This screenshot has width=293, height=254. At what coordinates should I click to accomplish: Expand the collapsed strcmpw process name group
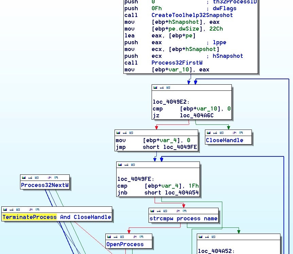pyautogui.click(x=183, y=219)
